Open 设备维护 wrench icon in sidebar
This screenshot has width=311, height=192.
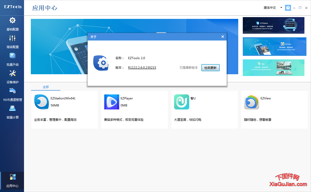pos(12,73)
